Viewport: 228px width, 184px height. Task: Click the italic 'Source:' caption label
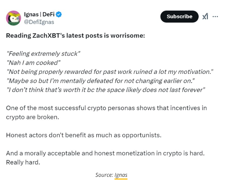coord(104,175)
